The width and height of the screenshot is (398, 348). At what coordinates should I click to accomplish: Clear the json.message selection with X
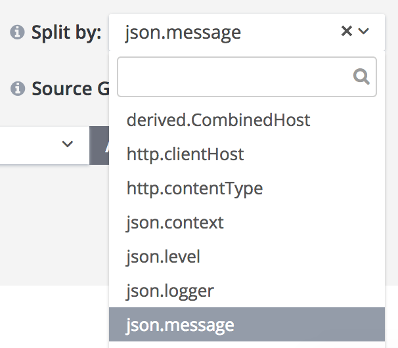[347, 31]
